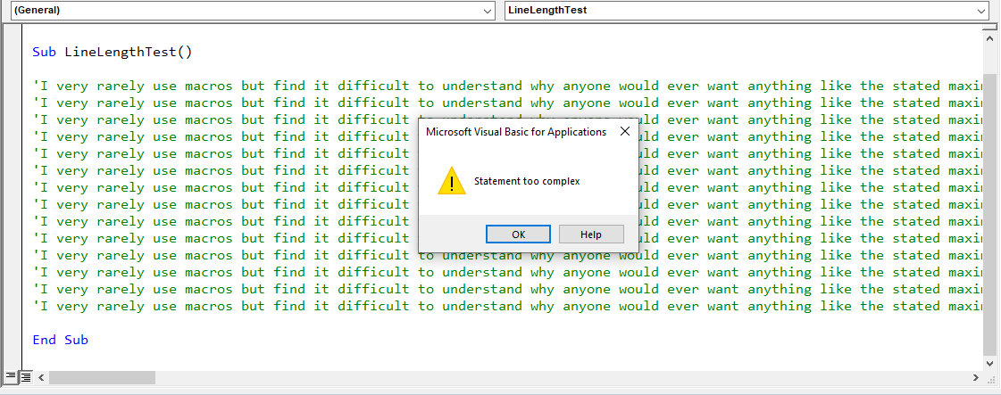The height and width of the screenshot is (395, 1001).
Task: Click the 'Sub LineLengthTest()' code line
Action: [x=113, y=53]
